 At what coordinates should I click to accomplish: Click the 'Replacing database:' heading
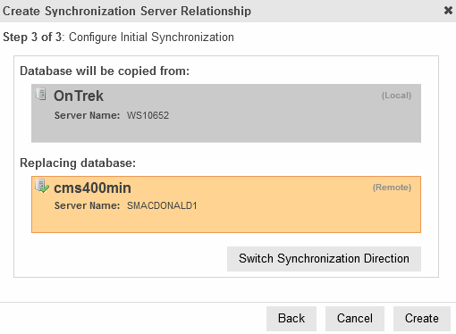click(x=78, y=163)
